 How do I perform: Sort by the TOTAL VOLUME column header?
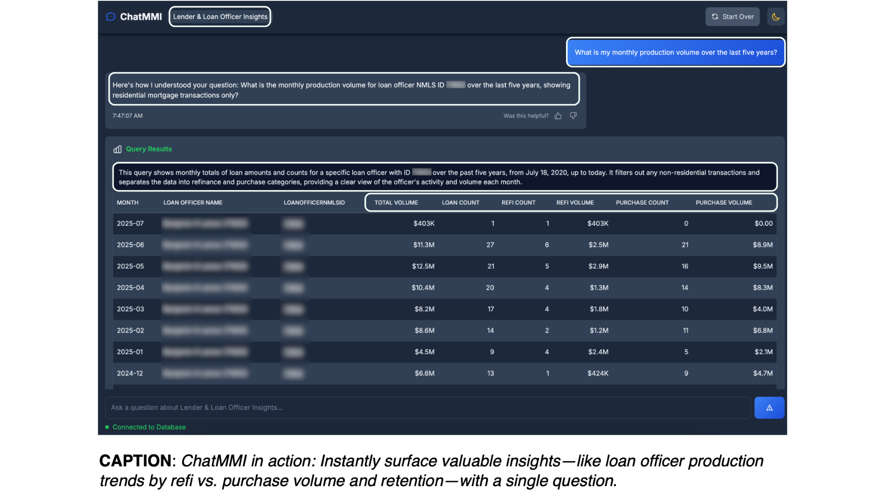(x=396, y=203)
